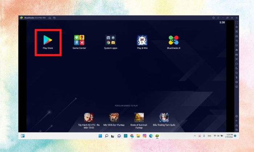This screenshot has width=254, height=152.
Task: Open game controls keyboard icon in sidebar
Action: [237, 36]
